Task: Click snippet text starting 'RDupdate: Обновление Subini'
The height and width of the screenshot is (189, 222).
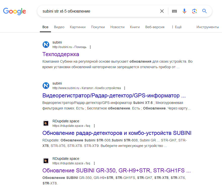Action: point(115,143)
